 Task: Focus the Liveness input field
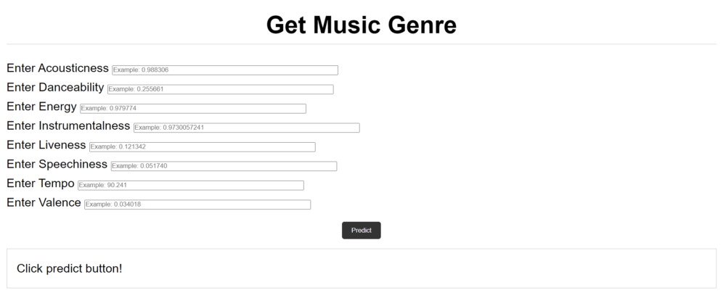202,147
